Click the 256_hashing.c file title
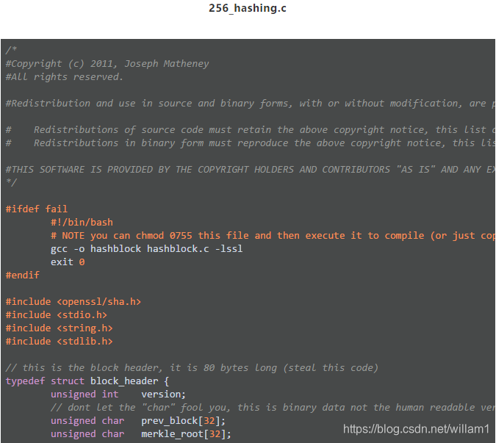 [248, 8]
